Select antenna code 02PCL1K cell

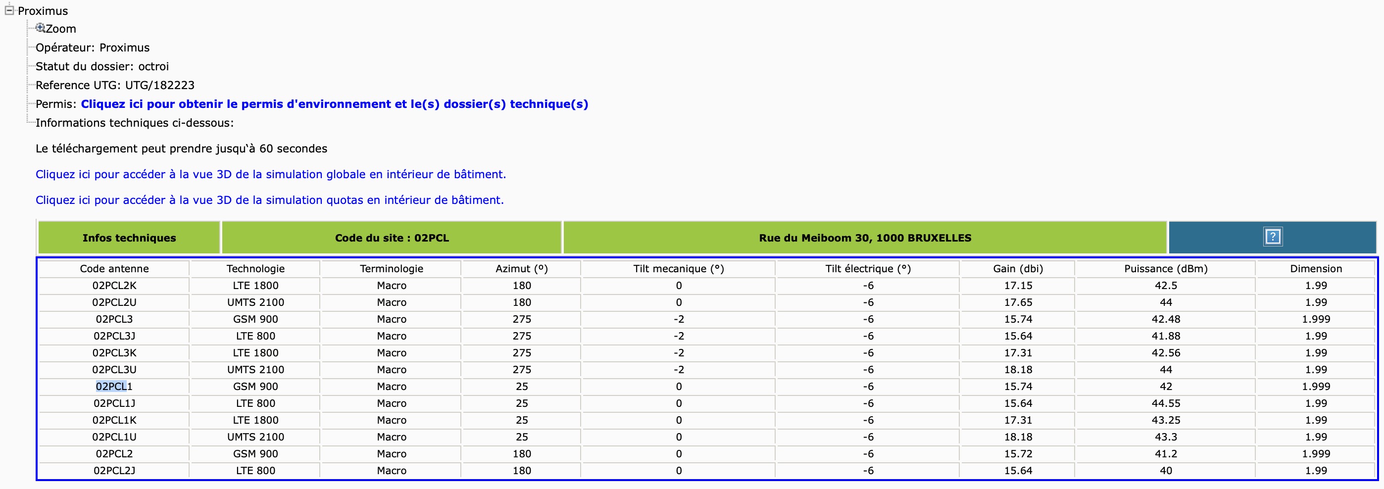[x=114, y=420]
